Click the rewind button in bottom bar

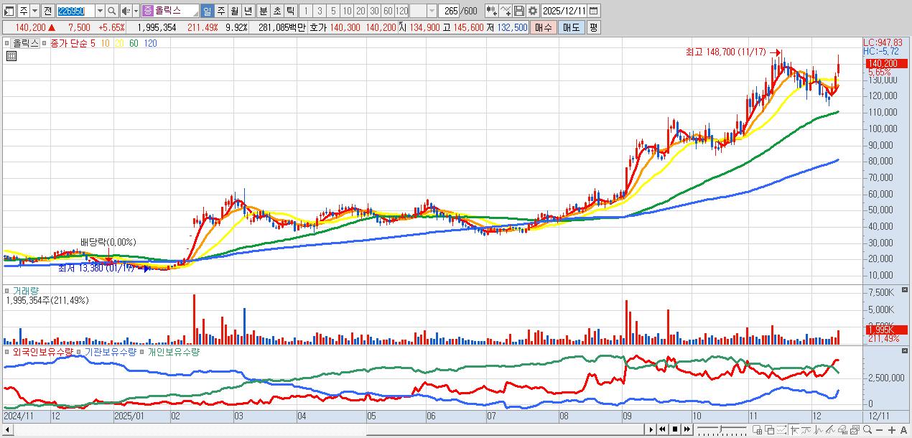[662, 429]
